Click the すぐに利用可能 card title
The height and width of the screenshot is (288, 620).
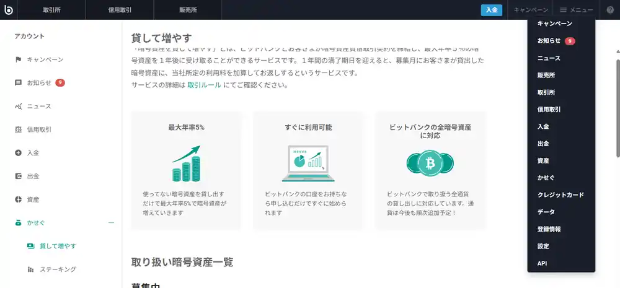pyautogui.click(x=308, y=128)
